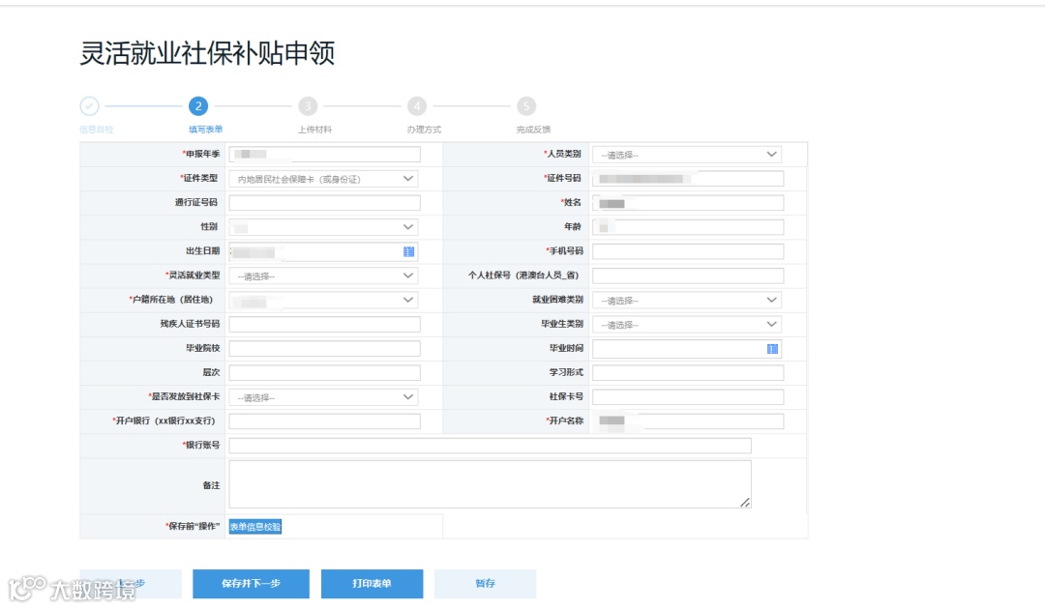Open the 证件类型 dropdown
This screenshot has height=609, width=1045.
click(x=323, y=179)
